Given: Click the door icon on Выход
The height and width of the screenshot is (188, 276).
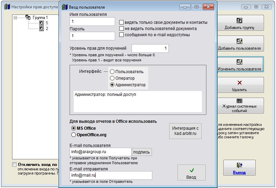Looking at the screenshot, I should point(239,165).
